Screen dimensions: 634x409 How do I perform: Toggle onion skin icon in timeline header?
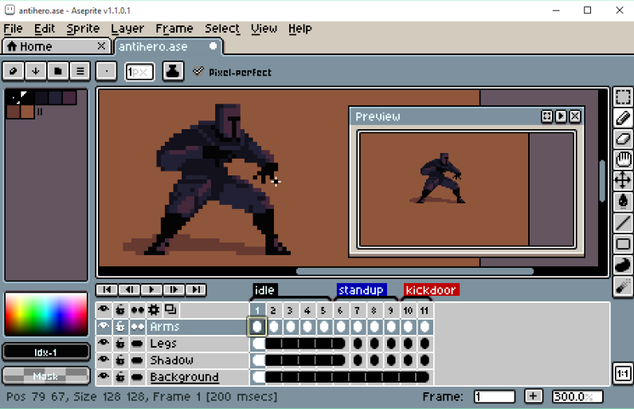(x=170, y=310)
